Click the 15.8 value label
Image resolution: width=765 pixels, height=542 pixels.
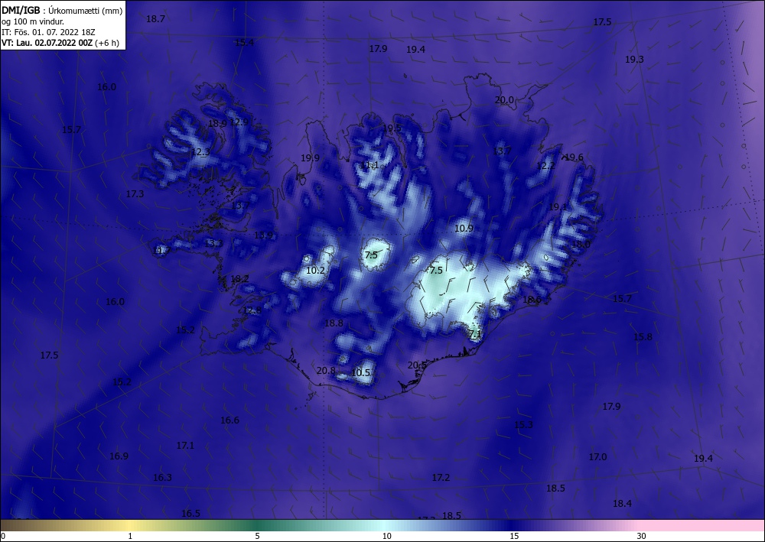(643, 337)
